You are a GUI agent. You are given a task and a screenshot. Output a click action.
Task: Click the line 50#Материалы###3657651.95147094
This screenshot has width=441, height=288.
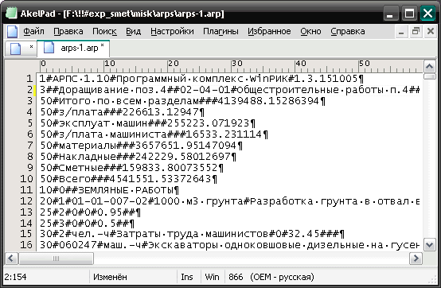(x=141, y=146)
